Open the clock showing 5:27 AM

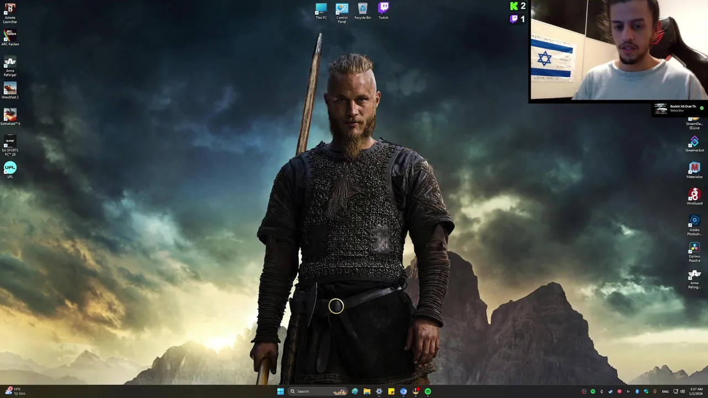coord(696,391)
